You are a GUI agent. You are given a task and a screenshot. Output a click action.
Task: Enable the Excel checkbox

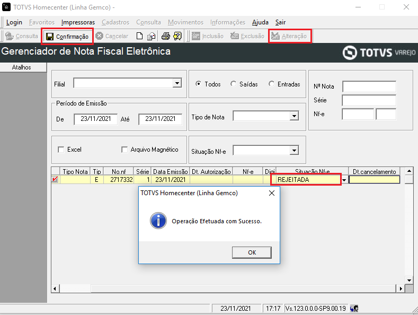pyautogui.click(x=61, y=150)
